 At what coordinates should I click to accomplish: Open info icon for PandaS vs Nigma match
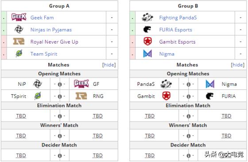[x=188, y=85]
